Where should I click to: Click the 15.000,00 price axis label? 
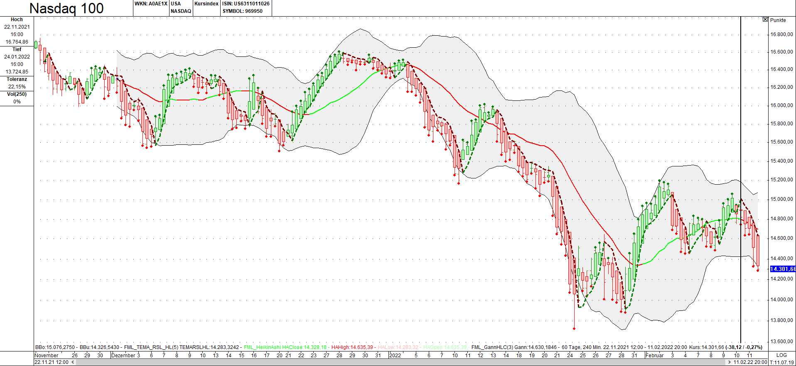[x=782, y=199]
